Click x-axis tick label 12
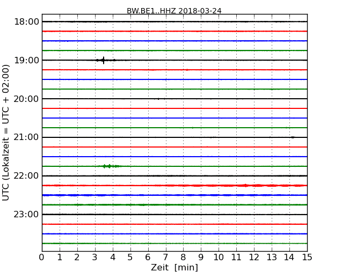The image size is (349, 279). pos(254,257)
